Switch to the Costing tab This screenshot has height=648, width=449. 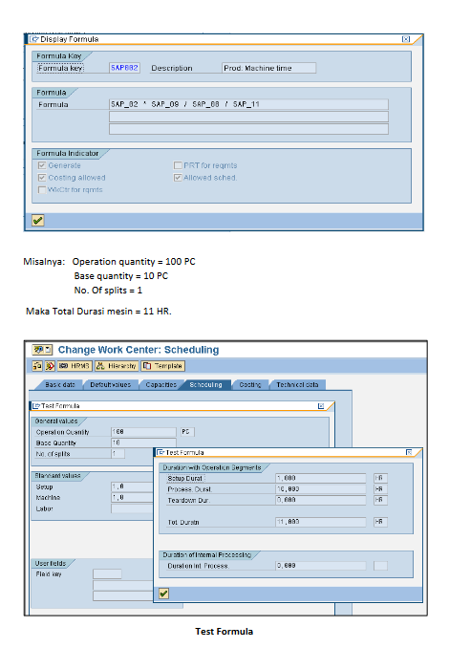click(250, 385)
